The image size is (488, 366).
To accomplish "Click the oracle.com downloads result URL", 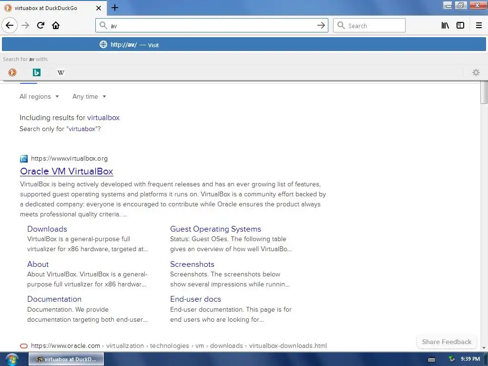I will [179, 346].
